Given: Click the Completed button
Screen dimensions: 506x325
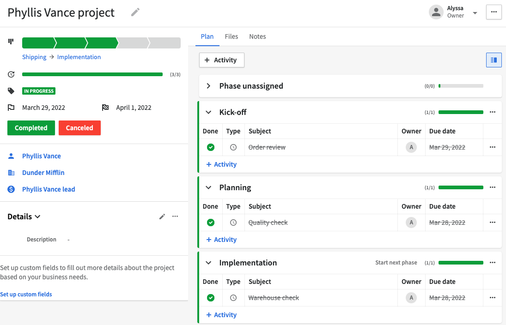Looking at the screenshot, I should coord(31,127).
